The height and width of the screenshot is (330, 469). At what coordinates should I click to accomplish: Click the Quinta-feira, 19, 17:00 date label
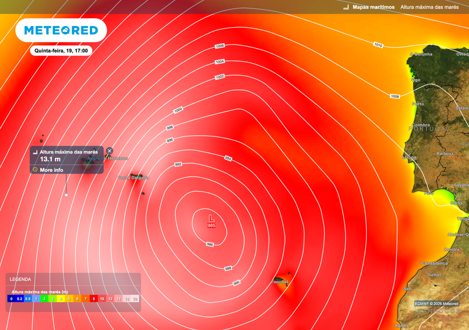61,51
